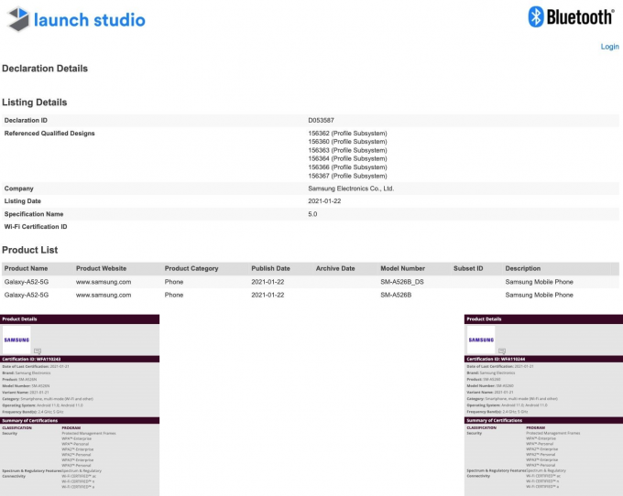Screen dimensions: 623x496
Task: Click qualified design 156363 (Profile Subsystem)
Action: pyautogui.click(x=347, y=150)
